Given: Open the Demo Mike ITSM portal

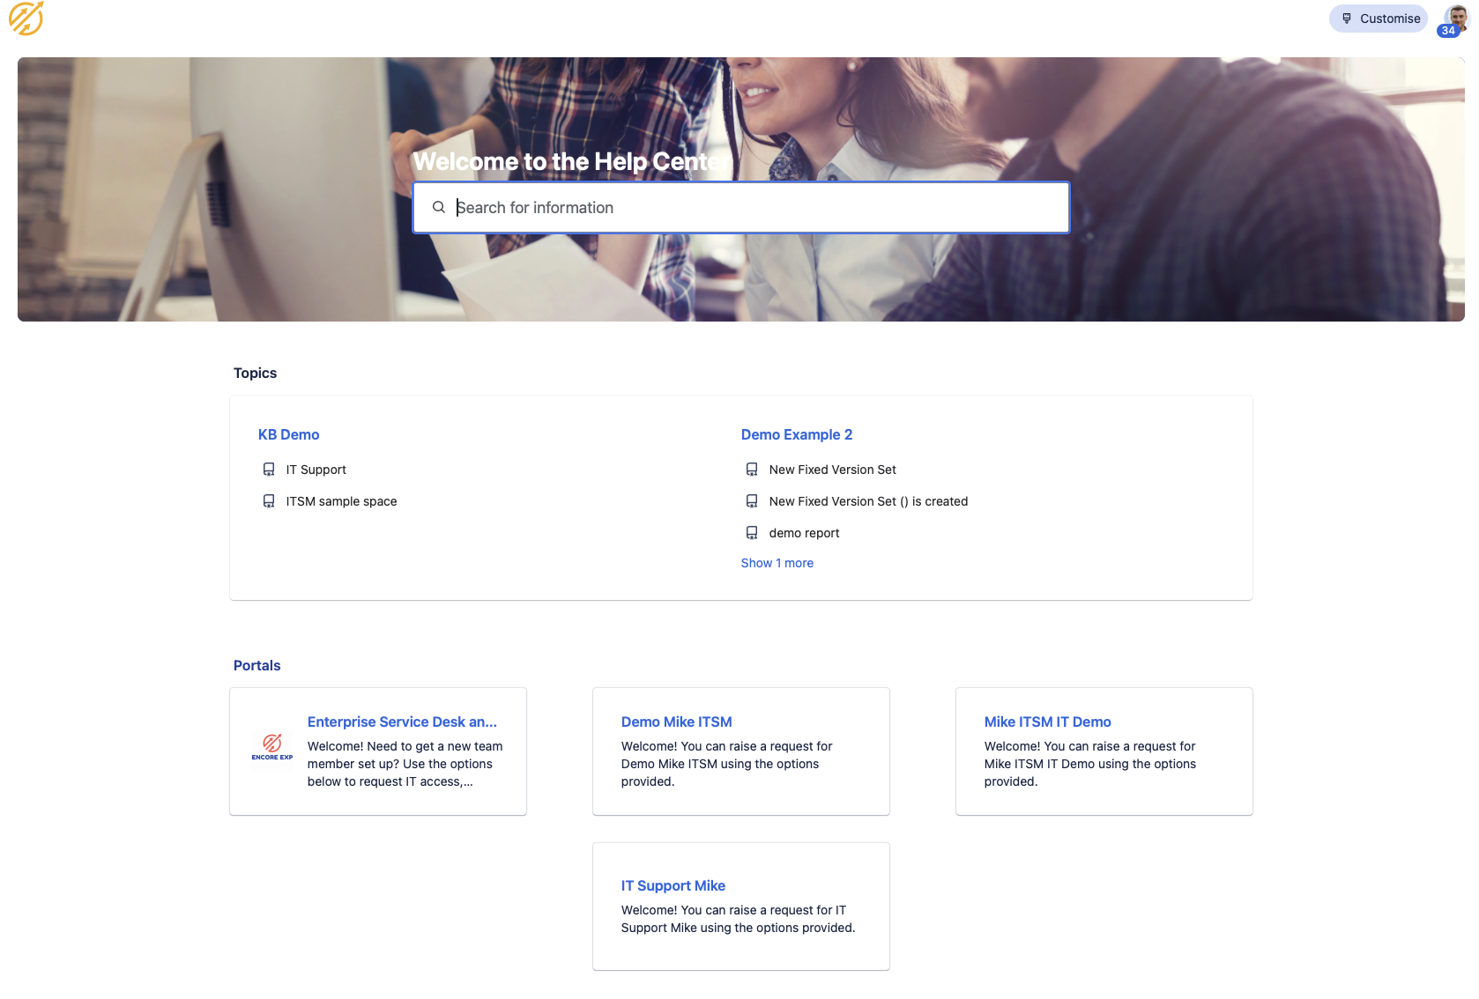Looking at the screenshot, I should (676, 721).
